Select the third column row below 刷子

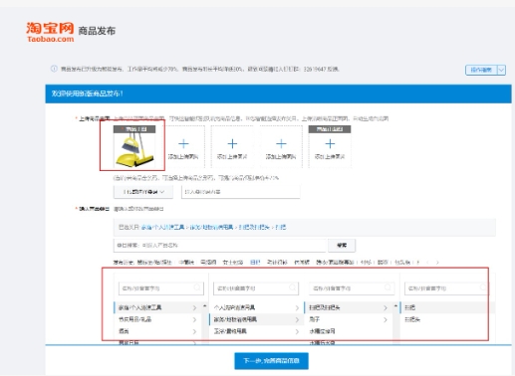[x=348, y=331]
